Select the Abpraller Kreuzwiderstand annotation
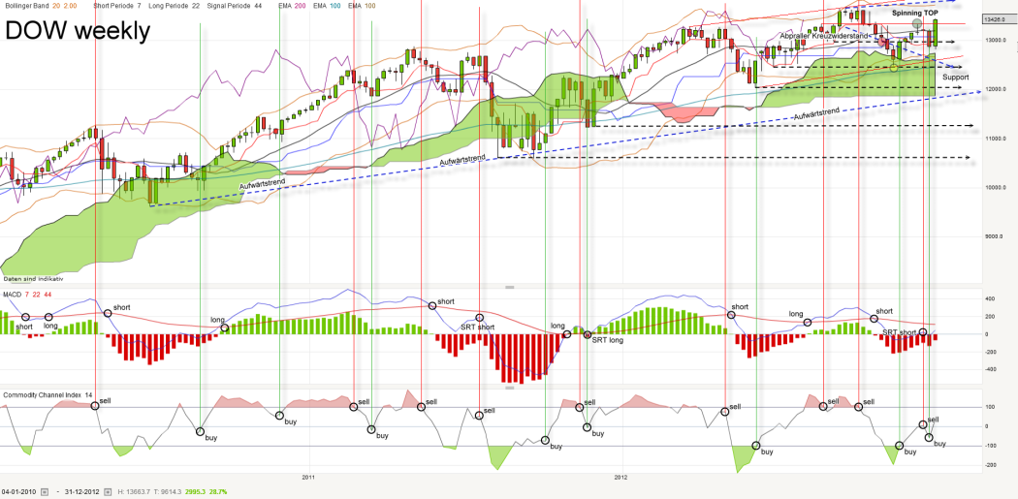This screenshot has height=499, width=1018. (824, 37)
